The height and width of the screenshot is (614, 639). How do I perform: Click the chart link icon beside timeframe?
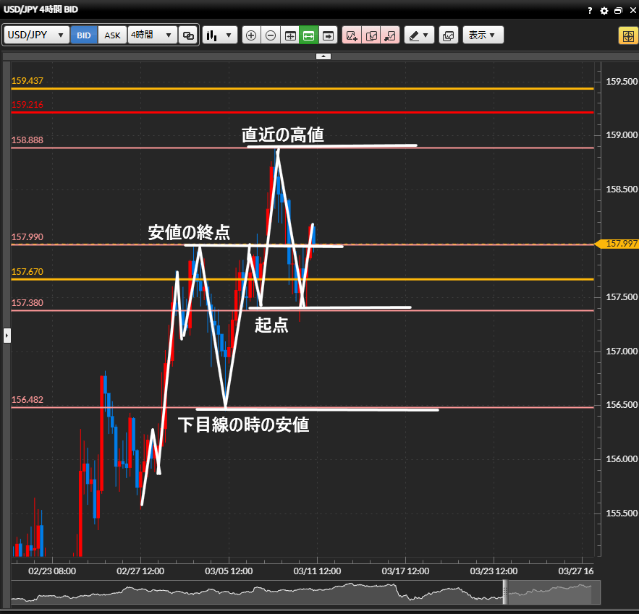coord(188,35)
